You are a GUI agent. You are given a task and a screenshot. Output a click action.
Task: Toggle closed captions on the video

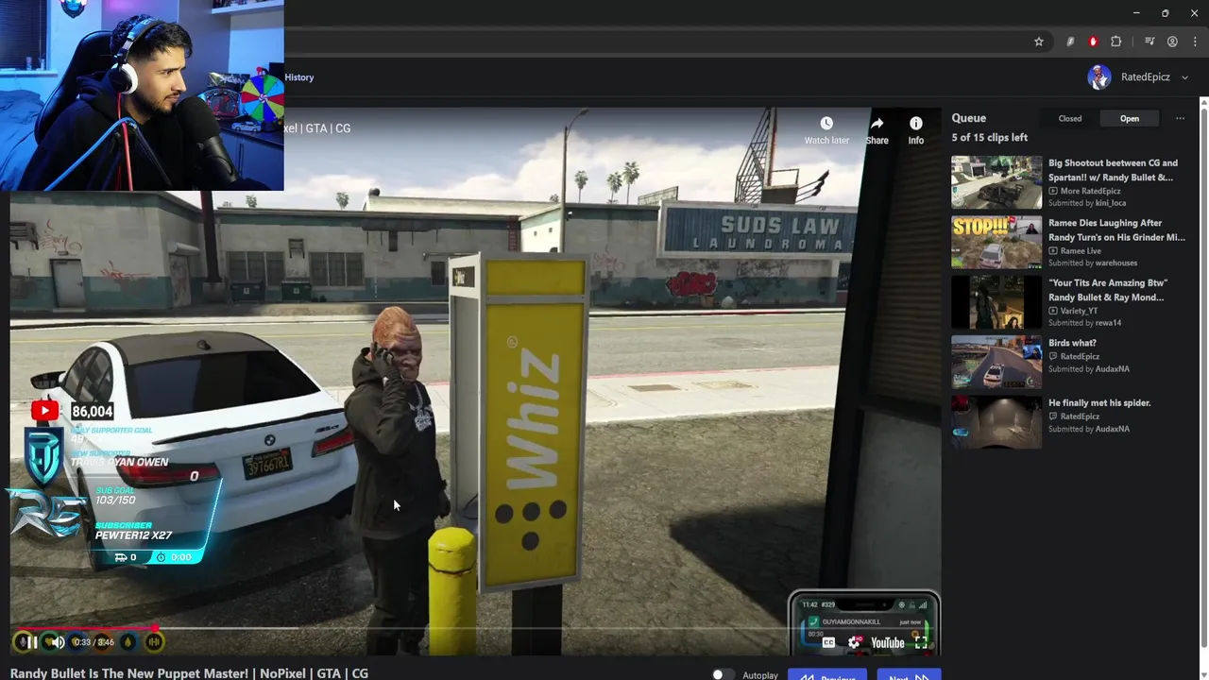click(828, 642)
